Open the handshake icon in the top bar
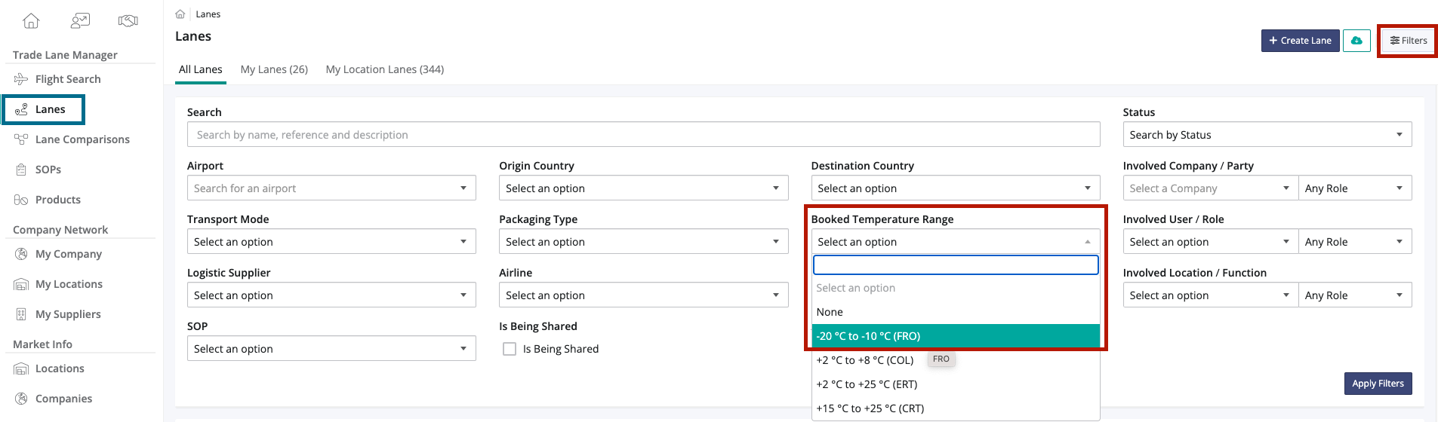 point(128,21)
